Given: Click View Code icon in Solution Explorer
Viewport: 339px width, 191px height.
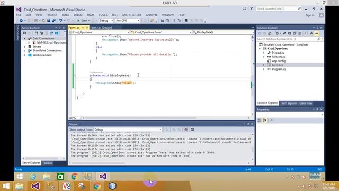Looking at the screenshot, I should (x=306, y=33).
